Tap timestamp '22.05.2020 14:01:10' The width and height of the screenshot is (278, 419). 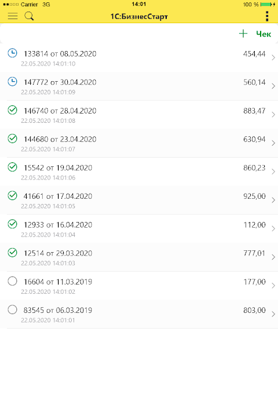point(48,64)
